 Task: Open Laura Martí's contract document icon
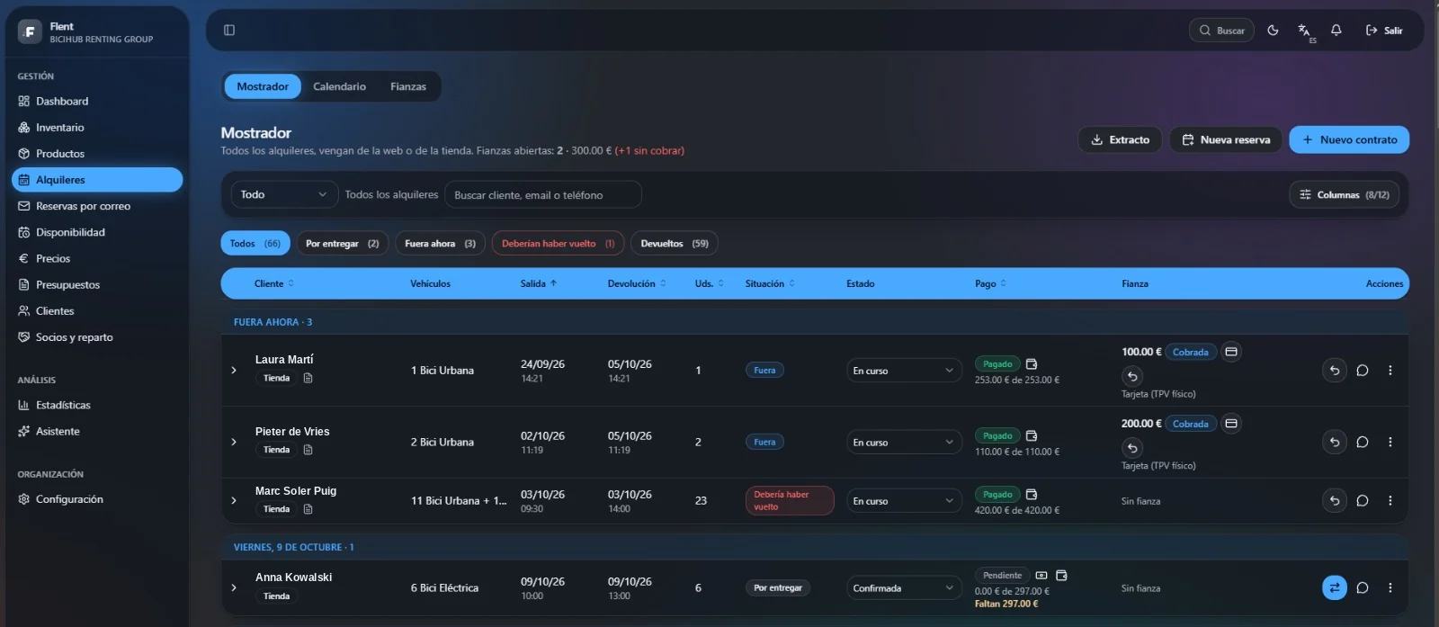point(308,378)
